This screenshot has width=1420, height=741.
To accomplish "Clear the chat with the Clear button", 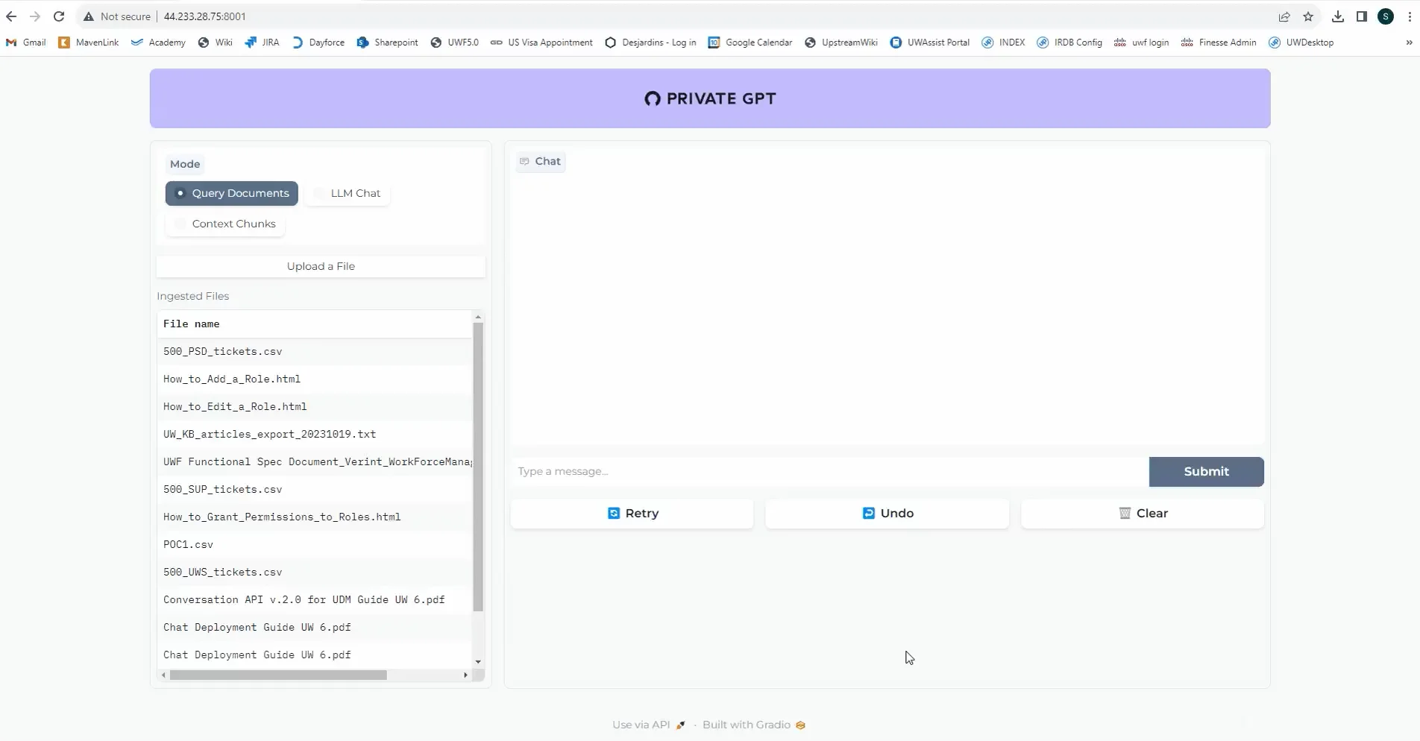I will [x=1143, y=513].
